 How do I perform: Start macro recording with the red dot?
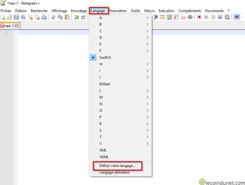click(199, 17)
